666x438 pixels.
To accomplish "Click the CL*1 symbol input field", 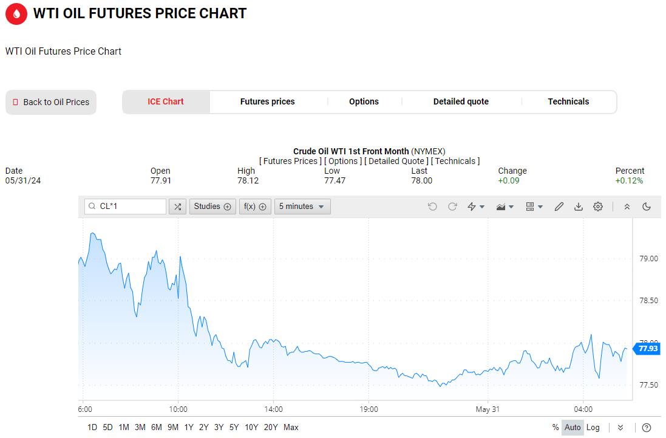I will pos(125,207).
